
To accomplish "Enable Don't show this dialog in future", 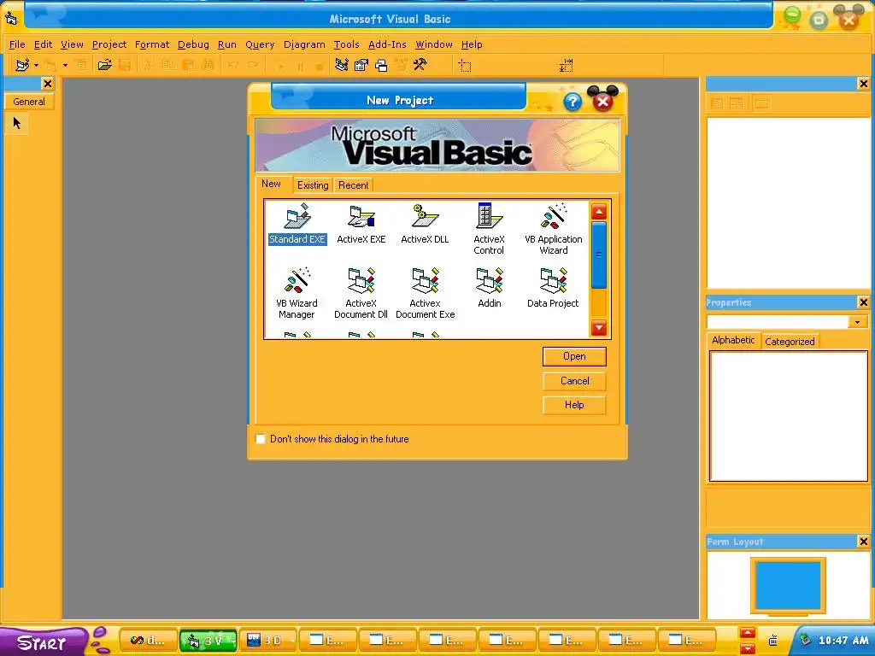I will point(260,439).
